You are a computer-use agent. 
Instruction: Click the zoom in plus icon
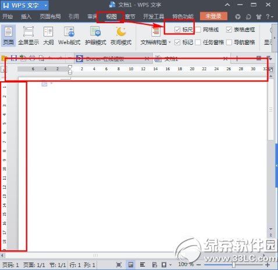pyautogui.click(x=268, y=265)
